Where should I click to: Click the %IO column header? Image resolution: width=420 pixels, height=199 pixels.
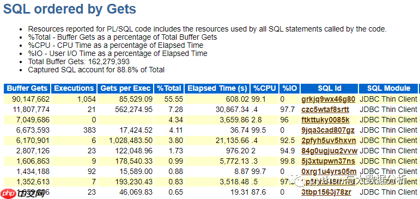290,89
